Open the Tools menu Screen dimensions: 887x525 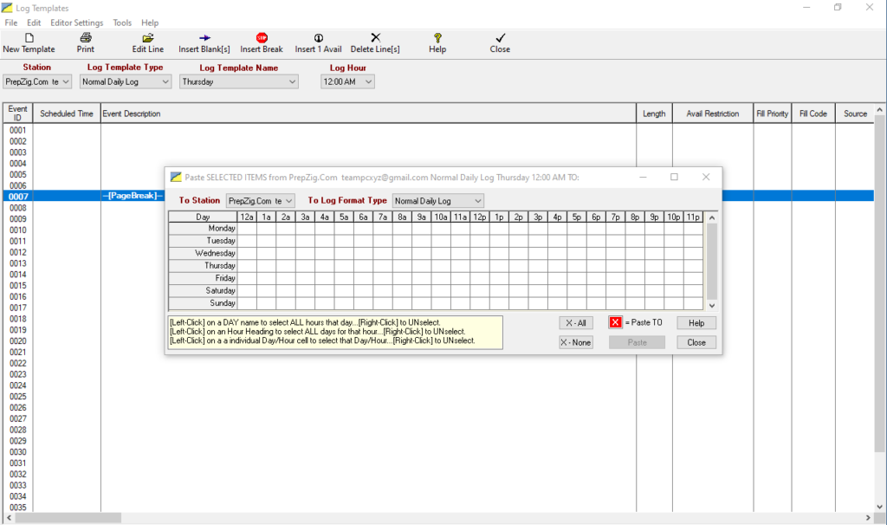click(x=122, y=23)
